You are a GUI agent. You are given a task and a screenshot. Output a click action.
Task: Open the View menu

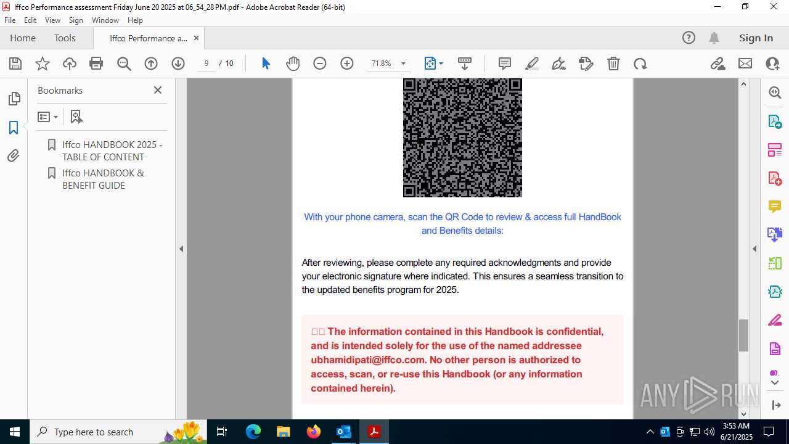point(52,20)
